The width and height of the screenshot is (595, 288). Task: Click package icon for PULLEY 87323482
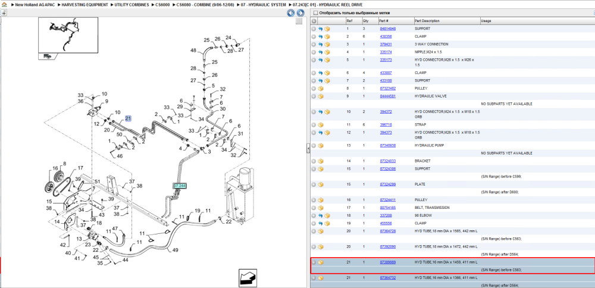pos(321,89)
